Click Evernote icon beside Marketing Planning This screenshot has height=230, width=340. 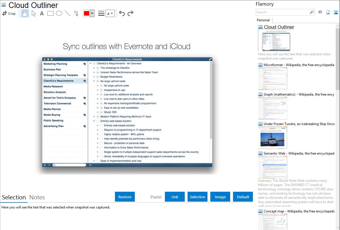[x=85, y=64]
